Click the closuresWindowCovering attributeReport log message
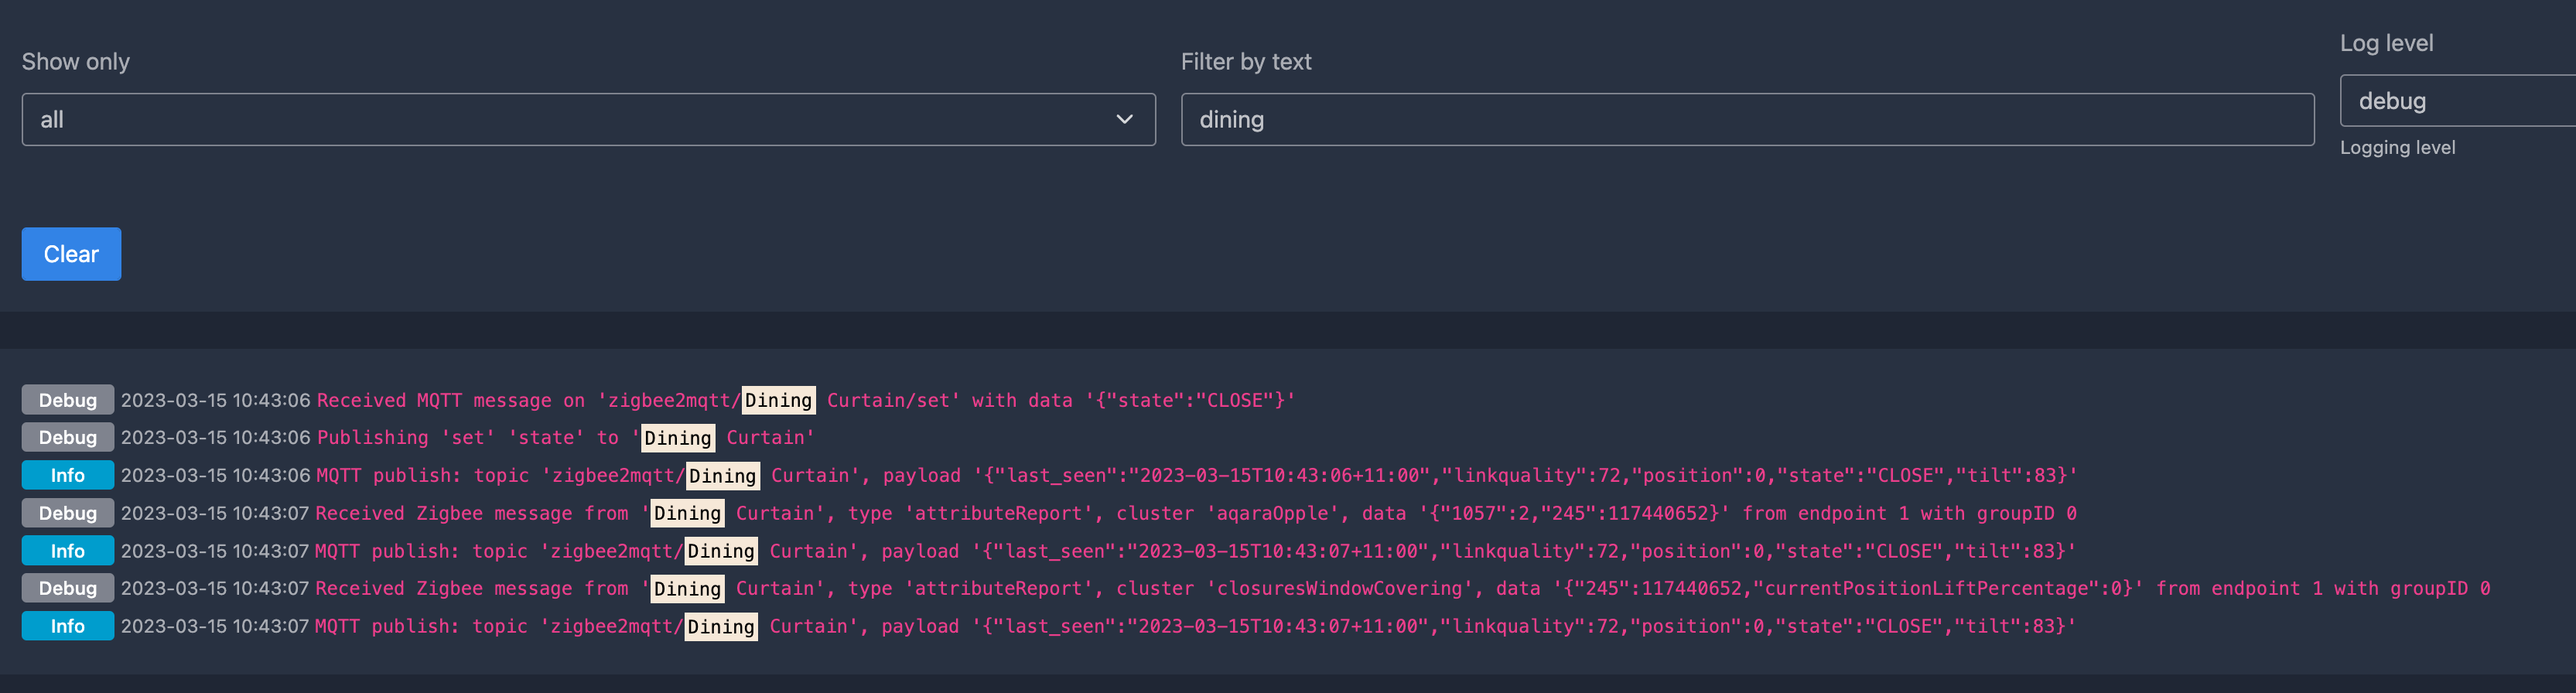 (1402, 588)
